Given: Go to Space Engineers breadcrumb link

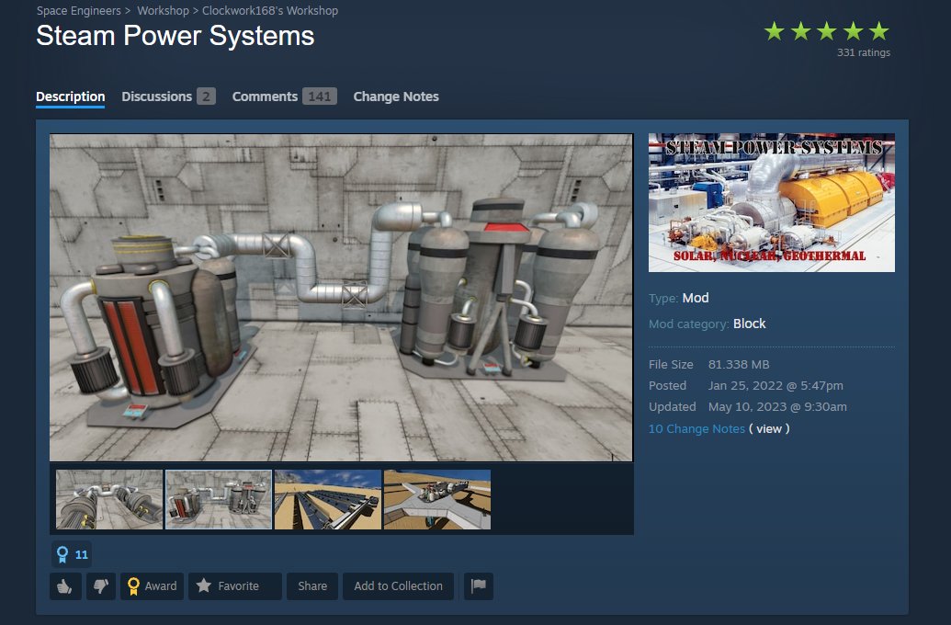Looking at the screenshot, I should click(79, 11).
